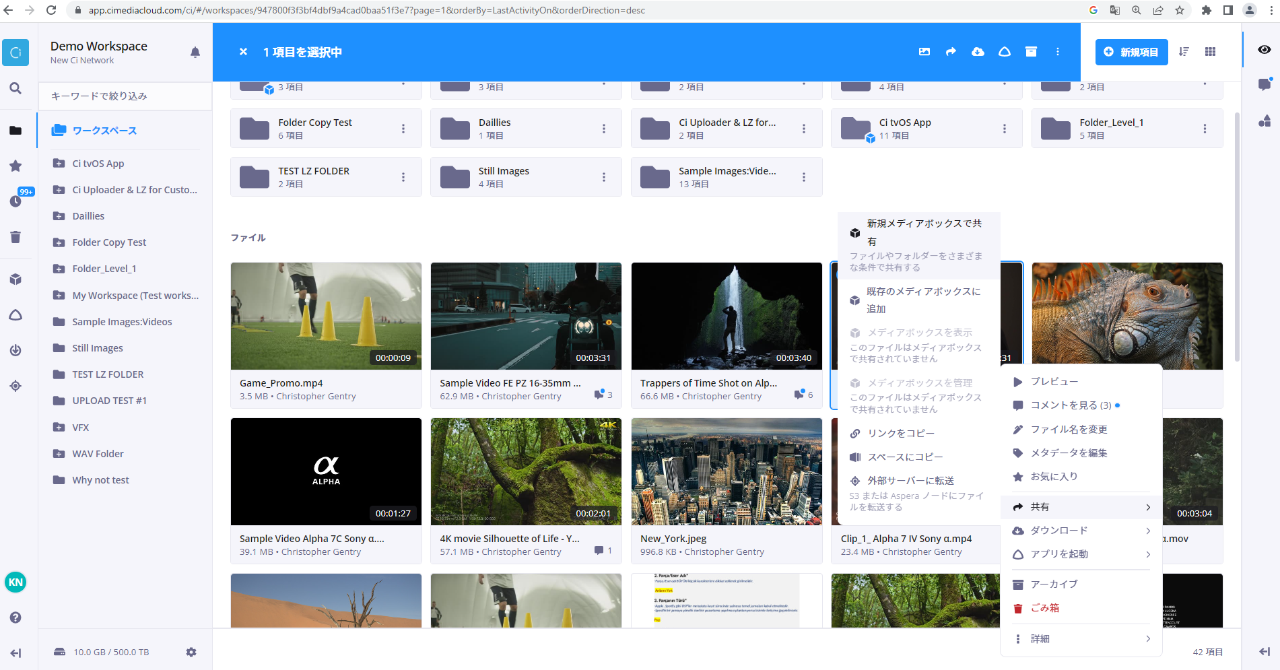Click launch app icon in selection bar
The width and height of the screenshot is (1280, 670).
coord(1005,52)
